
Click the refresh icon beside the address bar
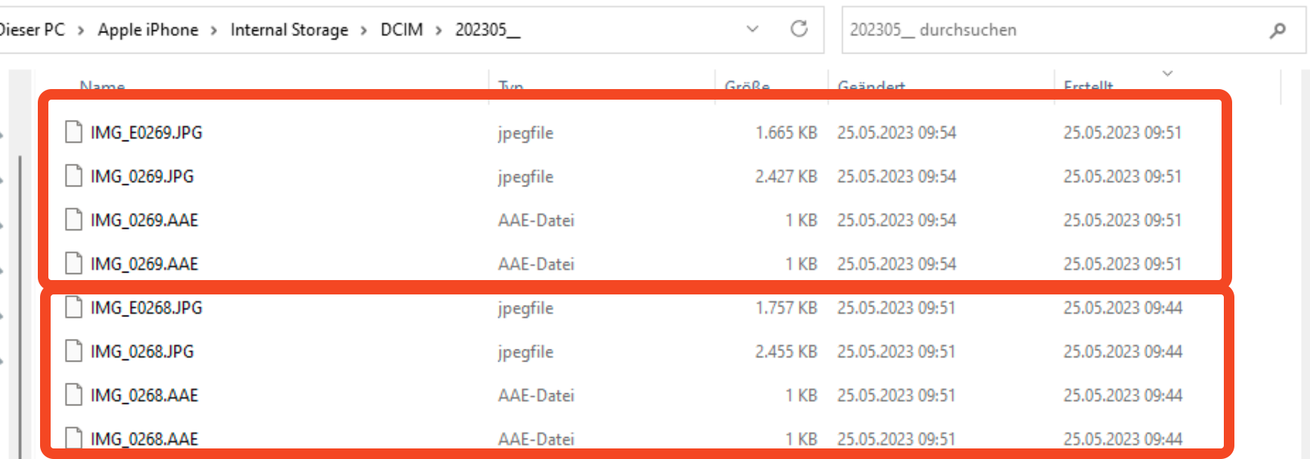coord(799,29)
